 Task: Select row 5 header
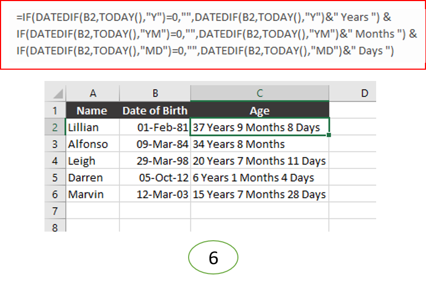pyautogui.click(x=55, y=177)
